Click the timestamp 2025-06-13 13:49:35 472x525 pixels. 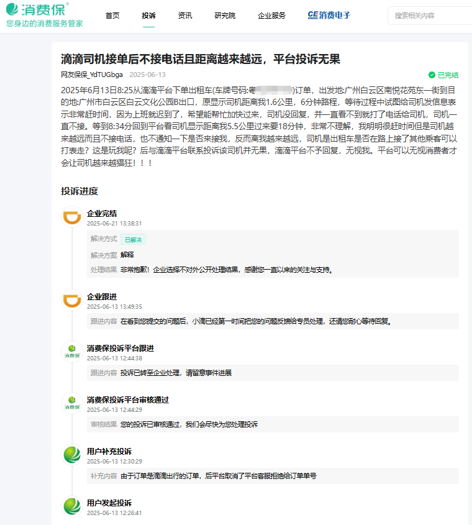[x=114, y=307]
